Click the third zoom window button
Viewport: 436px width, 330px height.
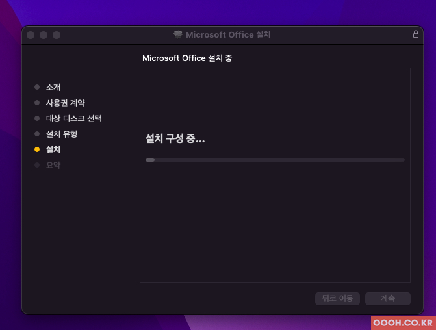pyautogui.click(x=57, y=35)
